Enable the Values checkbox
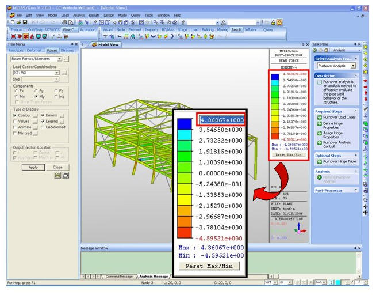376x295 pixels. (15, 122)
